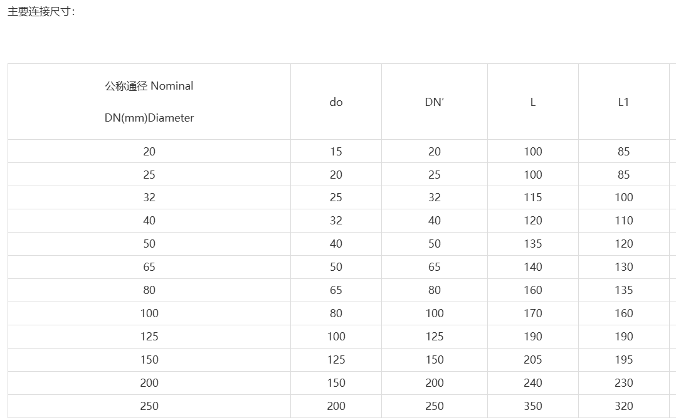676x420 pixels.
Task: Select L value 170 cell
Action: click(533, 313)
